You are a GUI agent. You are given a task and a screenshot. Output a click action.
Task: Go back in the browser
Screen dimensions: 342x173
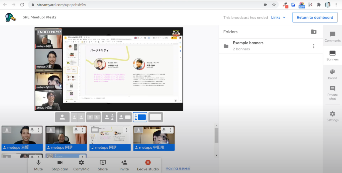coord(5,5)
